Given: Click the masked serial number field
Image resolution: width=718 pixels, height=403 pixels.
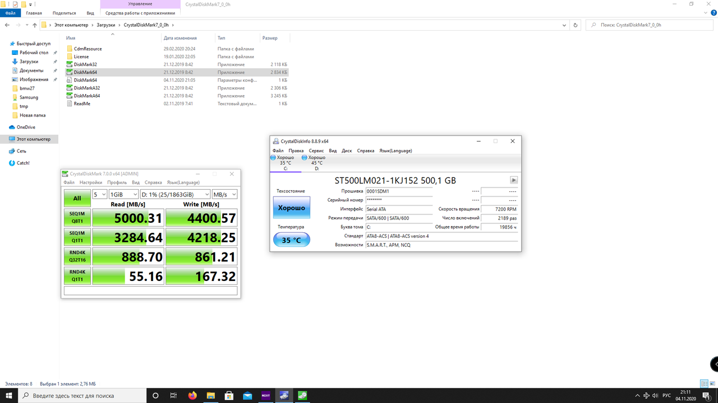Looking at the screenshot, I should (x=399, y=200).
